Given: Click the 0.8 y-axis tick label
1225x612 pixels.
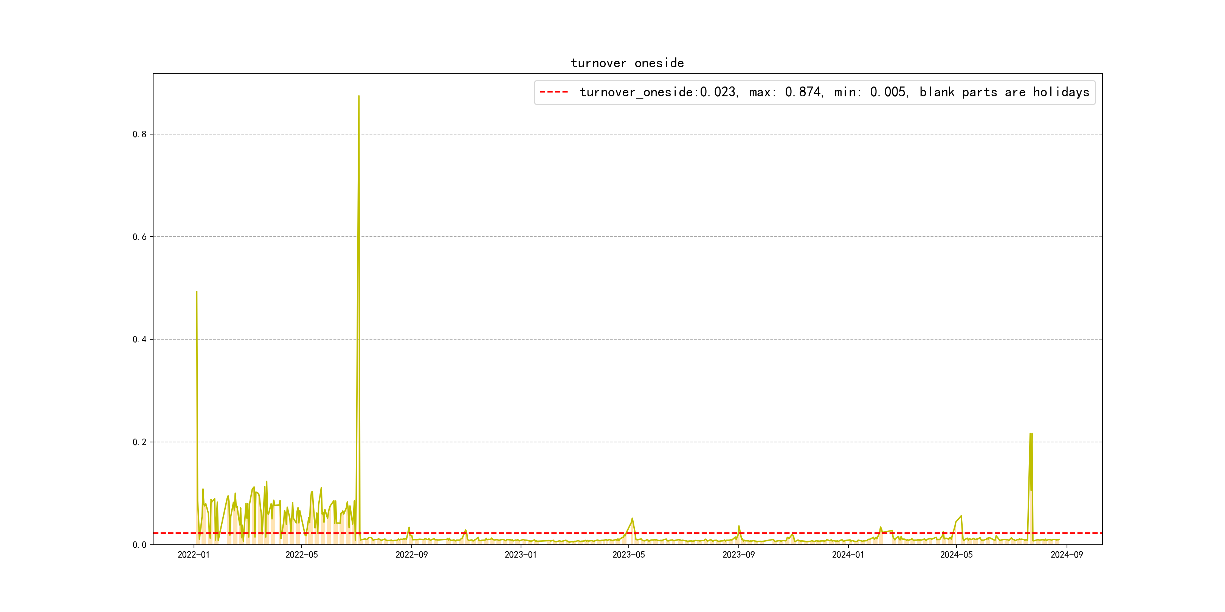Looking at the screenshot, I should click(x=140, y=134).
